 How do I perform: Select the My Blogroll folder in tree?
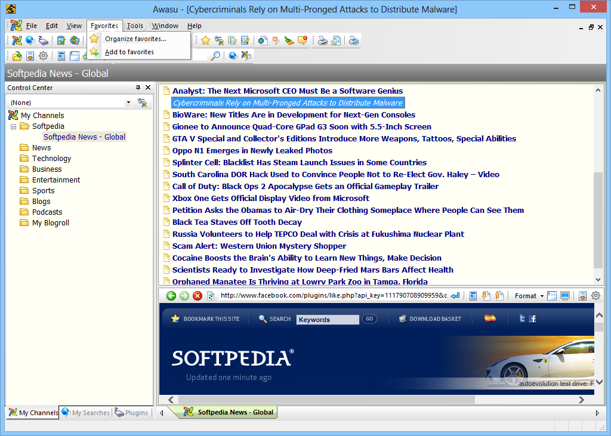[51, 223]
